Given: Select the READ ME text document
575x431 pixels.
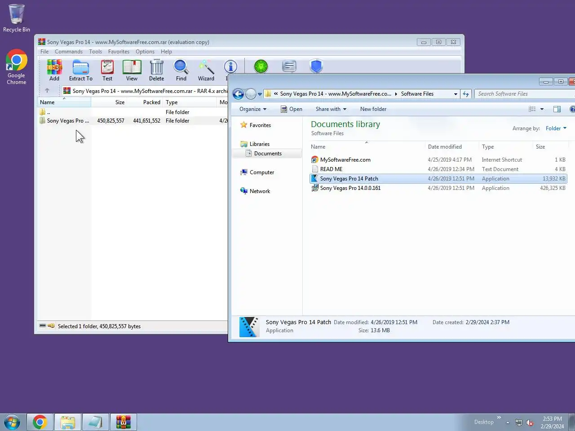Looking at the screenshot, I should point(438,169).
